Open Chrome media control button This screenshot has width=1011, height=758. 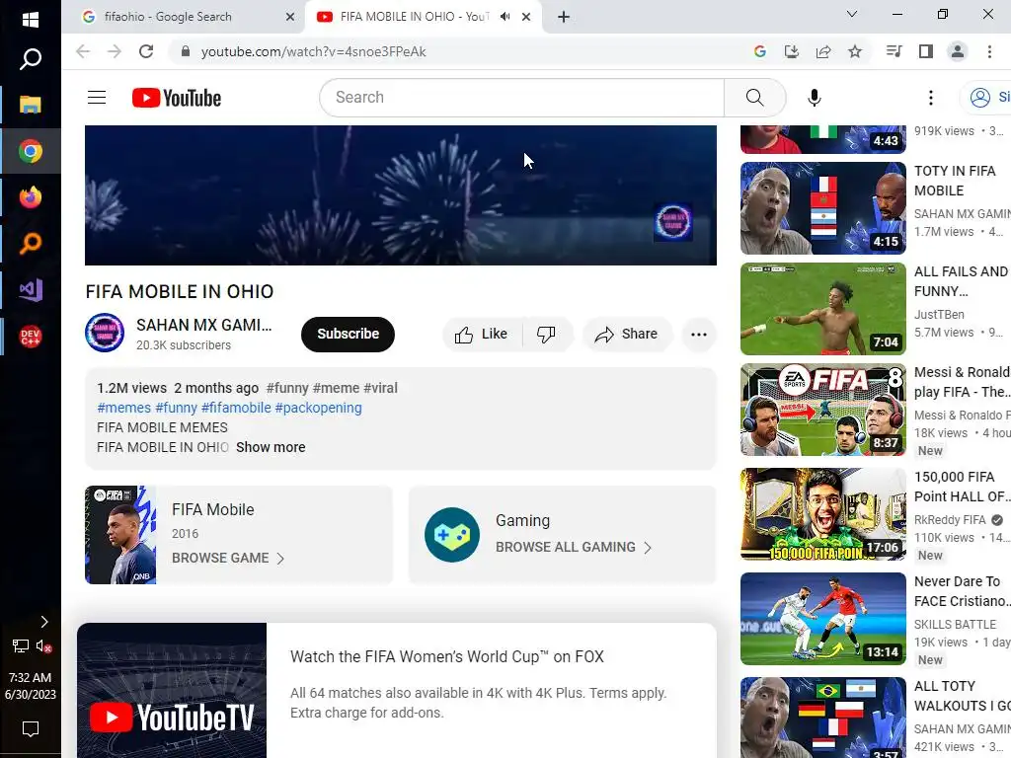pyautogui.click(x=894, y=51)
